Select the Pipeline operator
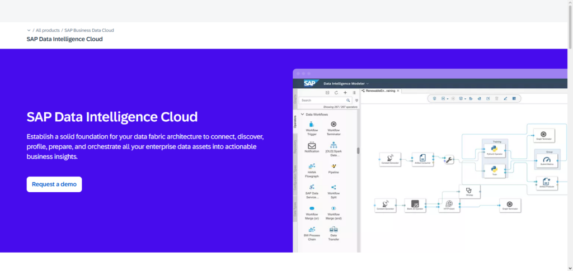 click(x=334, y=169)
